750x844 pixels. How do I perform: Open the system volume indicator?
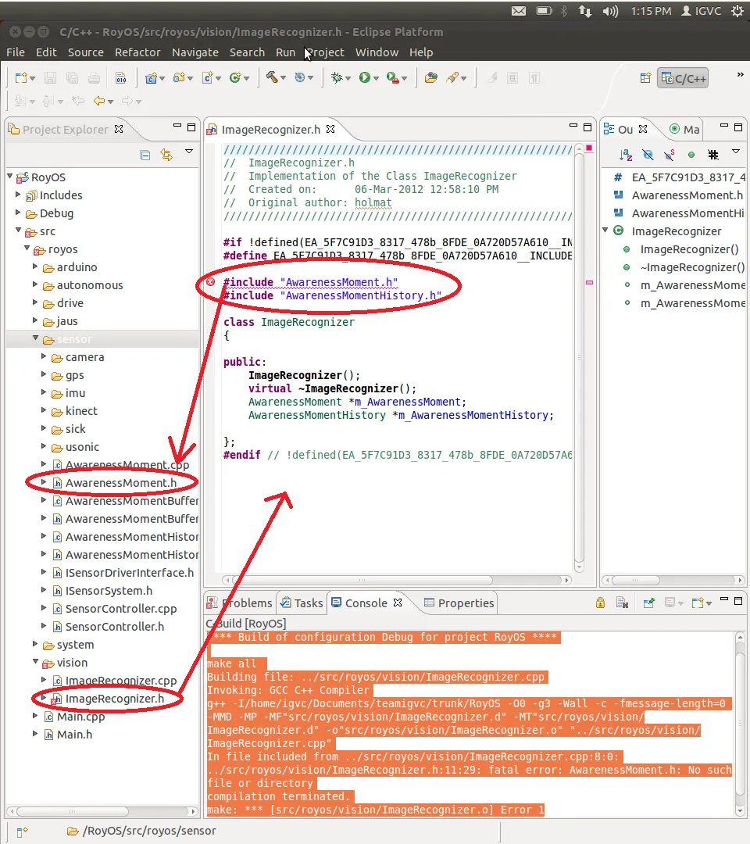(612, 11)
